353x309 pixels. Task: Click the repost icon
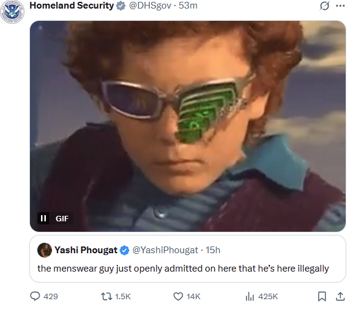106,296
